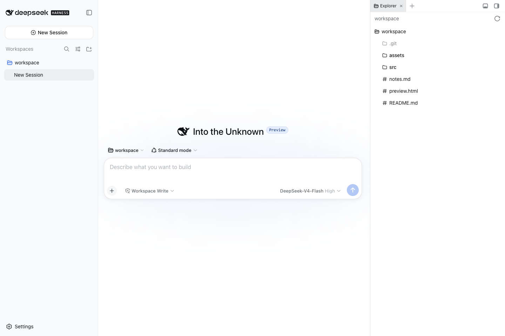Toggle the right side panel icon
The width and height of the screenshot is (505, 336).
[497, 6]
